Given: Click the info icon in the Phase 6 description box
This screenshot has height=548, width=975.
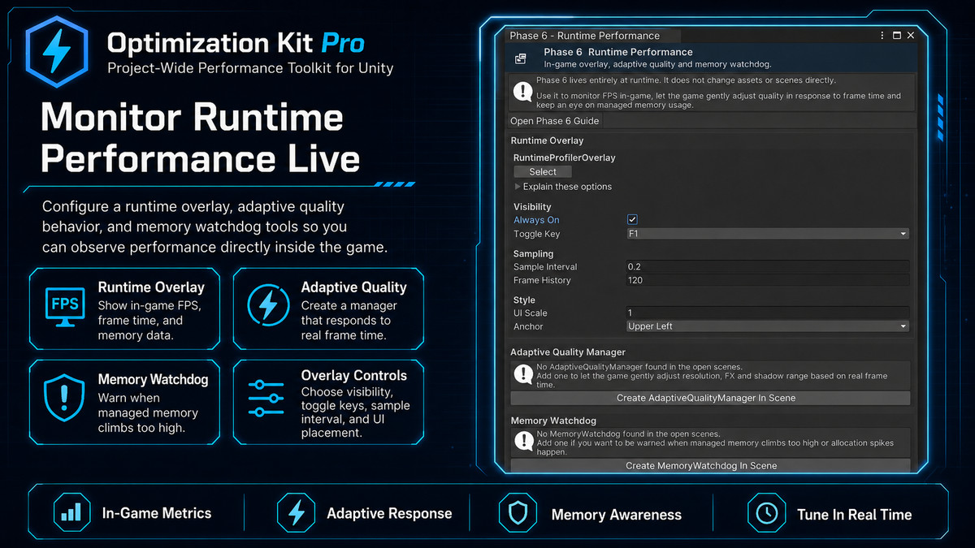Looking at the screenshot, I should pos(522,92).
